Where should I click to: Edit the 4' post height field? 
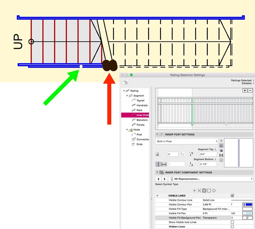173,154
